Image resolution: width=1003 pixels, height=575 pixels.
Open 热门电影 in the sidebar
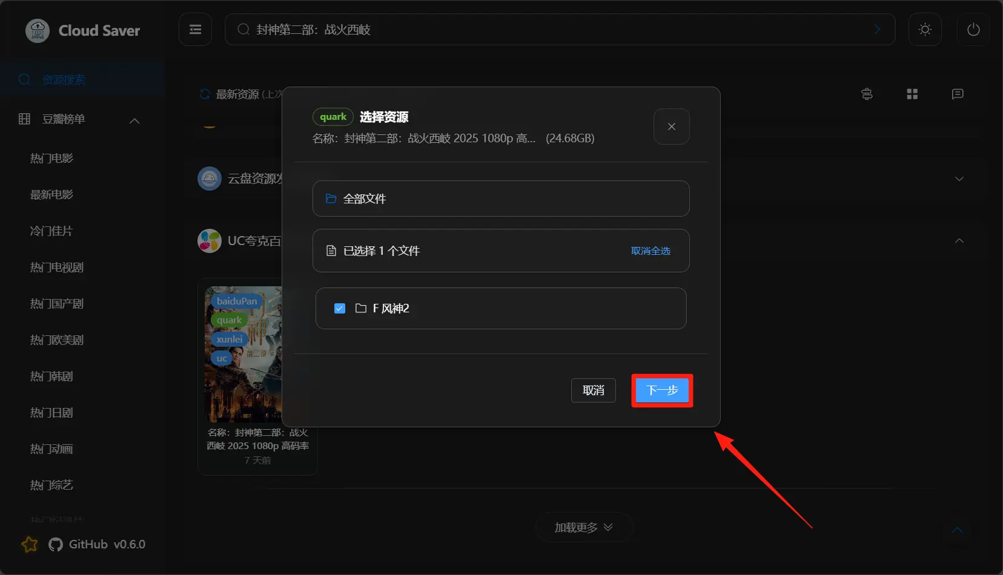(51, 159)
